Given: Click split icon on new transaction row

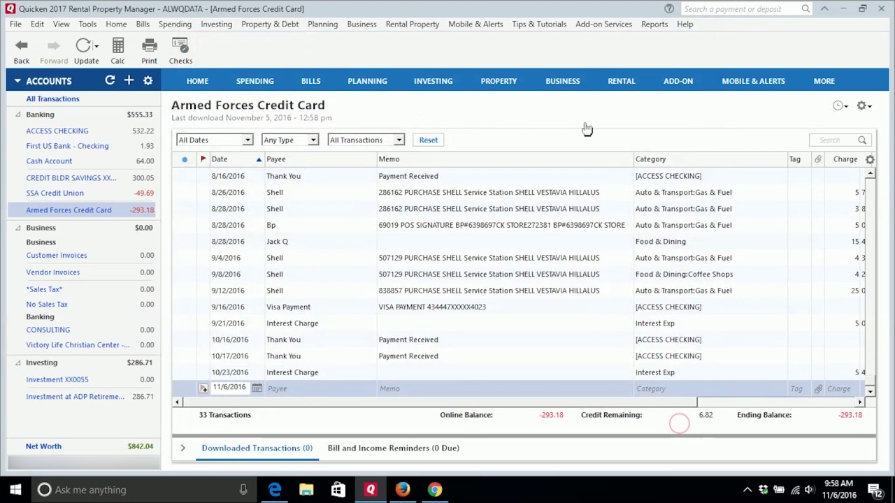Looking at the screenshot, I should (203, 388).
